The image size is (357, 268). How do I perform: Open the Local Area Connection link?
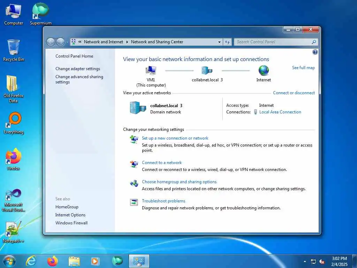(x=280, y=112)
